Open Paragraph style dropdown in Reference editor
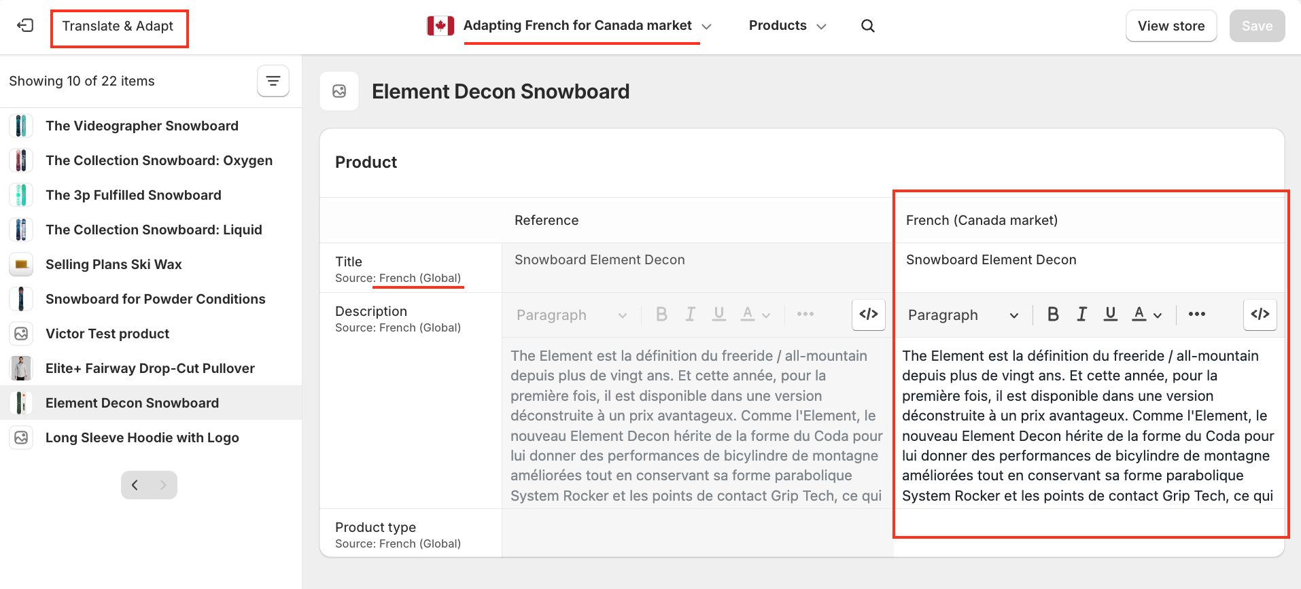 coord(572,315)
